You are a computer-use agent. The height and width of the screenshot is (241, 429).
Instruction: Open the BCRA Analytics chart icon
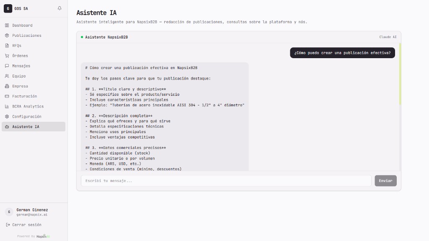(7, 106)
